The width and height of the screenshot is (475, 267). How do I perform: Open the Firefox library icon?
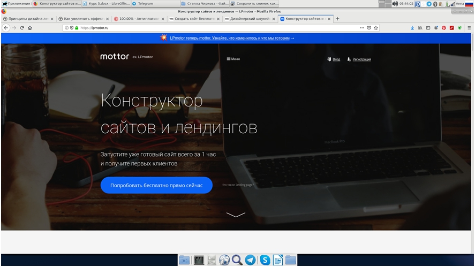420,27
